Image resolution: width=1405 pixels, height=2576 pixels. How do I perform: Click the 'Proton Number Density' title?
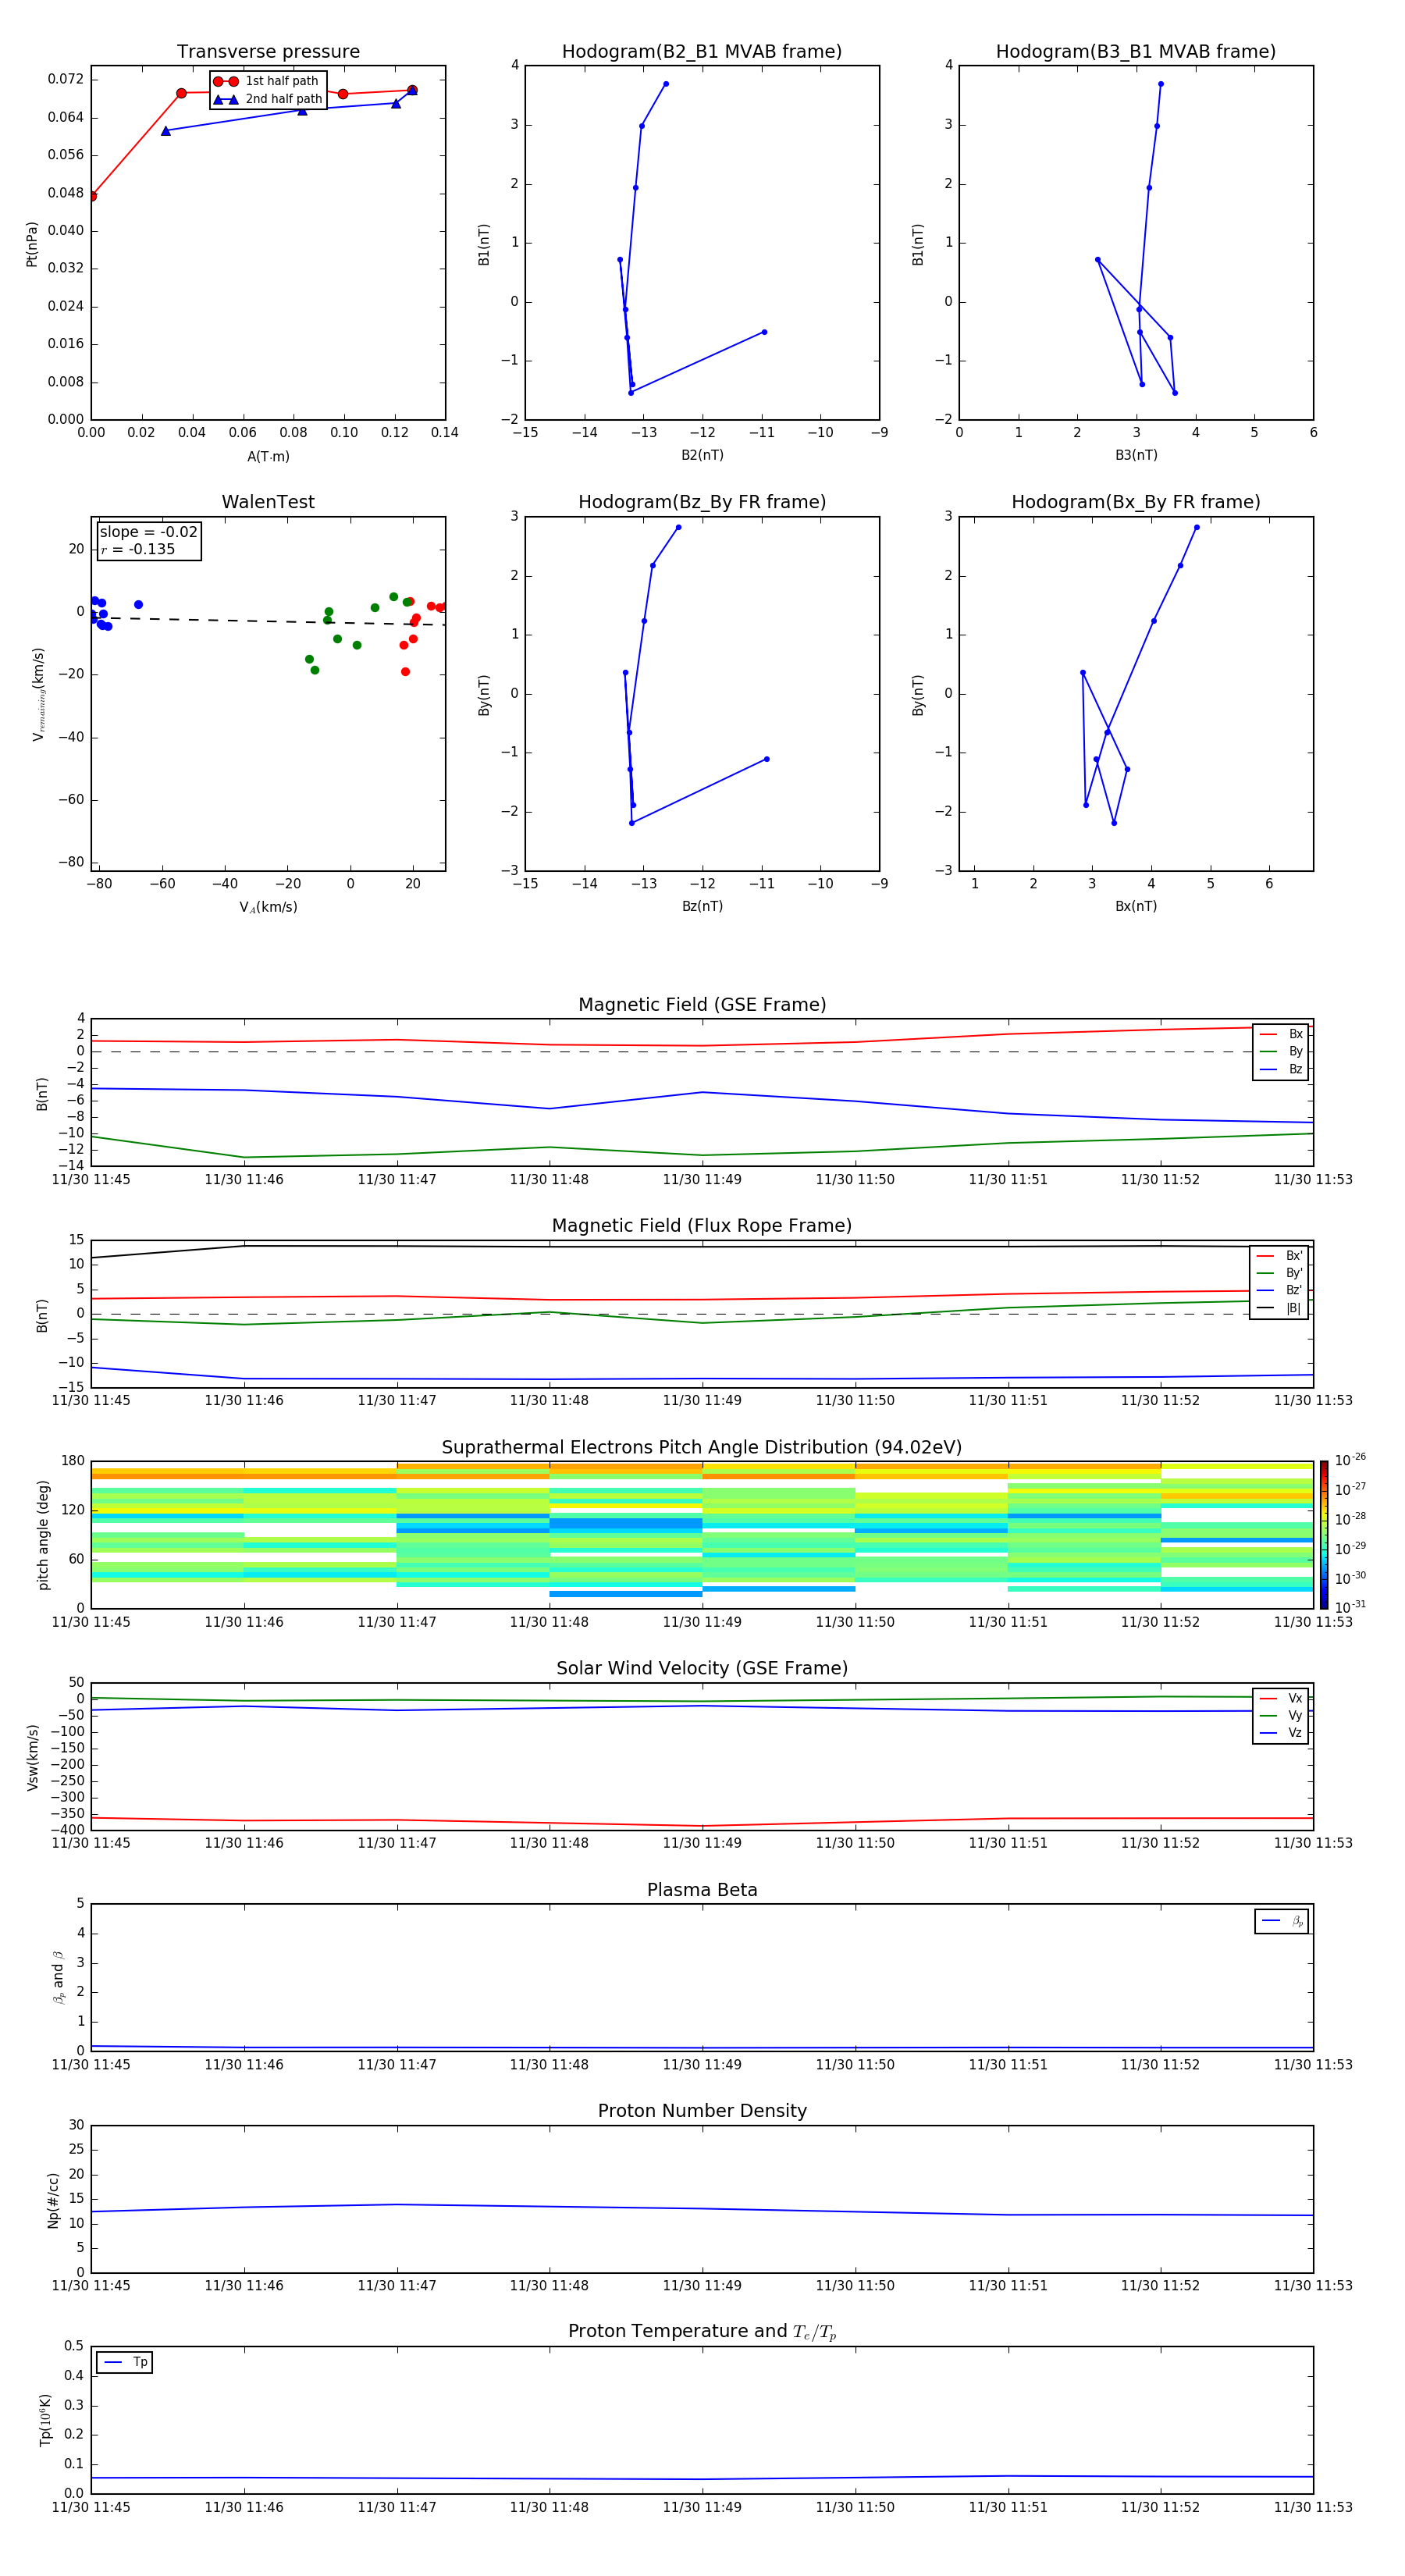702,2111
